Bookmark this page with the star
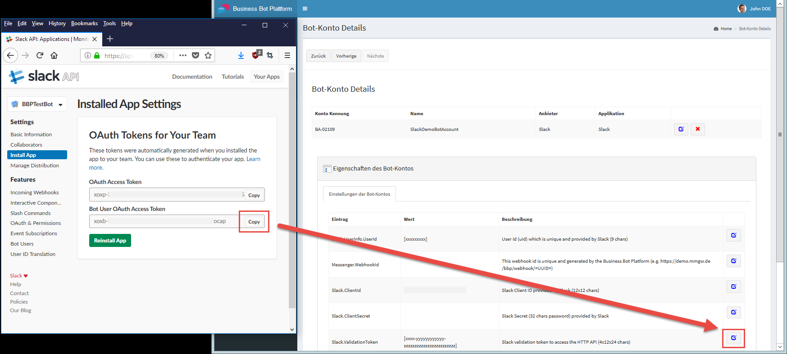The image size is (787, 354). pos(208,55)
